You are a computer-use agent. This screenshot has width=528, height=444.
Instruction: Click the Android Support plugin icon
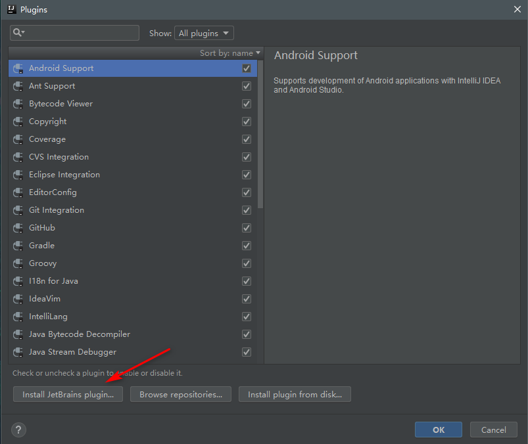coord(18,68)
